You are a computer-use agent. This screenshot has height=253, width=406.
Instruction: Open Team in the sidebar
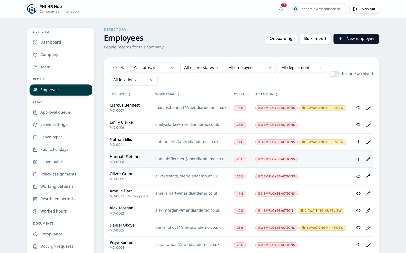tap(61, 67)
